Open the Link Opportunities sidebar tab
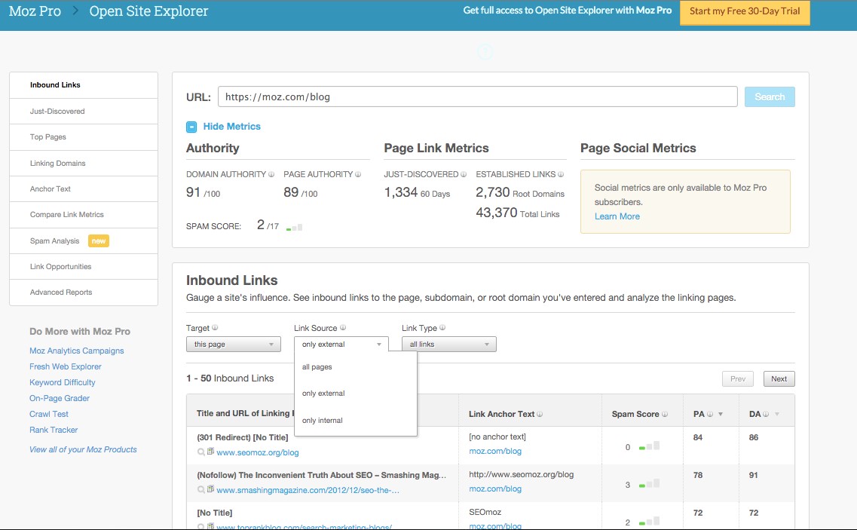Screen dimensions: 857x530 click(84, 266)
